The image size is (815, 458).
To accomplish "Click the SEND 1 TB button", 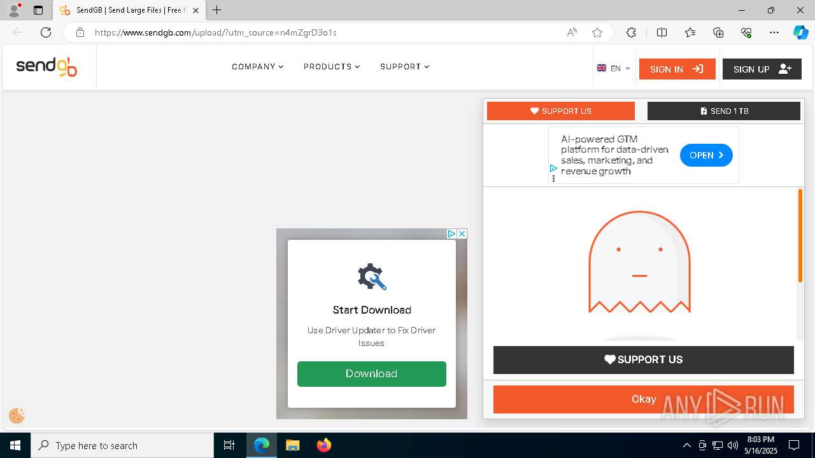I will pos(724,111).
